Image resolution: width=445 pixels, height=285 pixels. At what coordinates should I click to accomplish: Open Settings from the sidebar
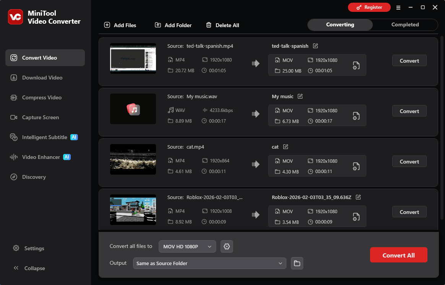pos(29,248)
